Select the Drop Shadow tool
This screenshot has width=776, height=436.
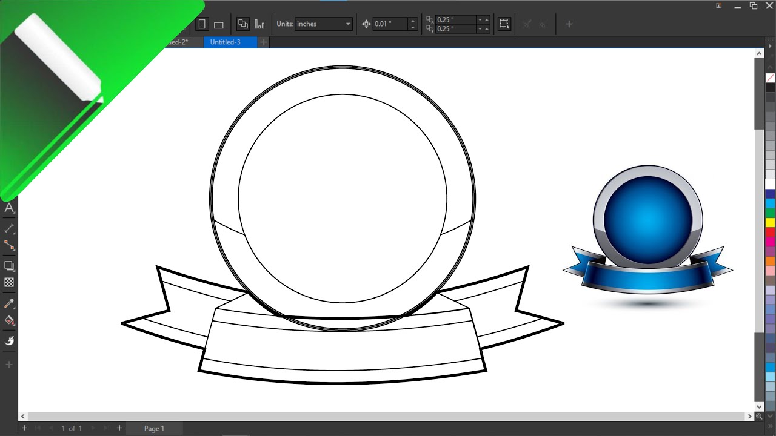[9, 266]
